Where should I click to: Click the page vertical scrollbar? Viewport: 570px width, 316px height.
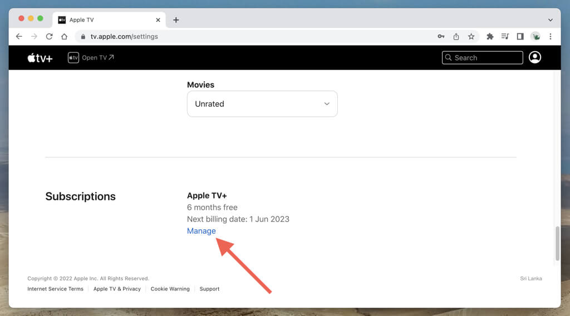coord(557,243)
